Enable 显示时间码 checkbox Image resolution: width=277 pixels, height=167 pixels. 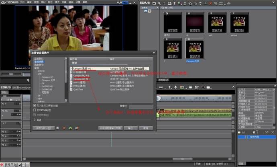click(35, 110)
